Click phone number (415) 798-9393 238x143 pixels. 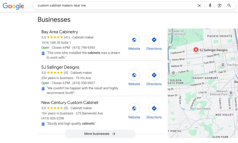coord(84,47)
